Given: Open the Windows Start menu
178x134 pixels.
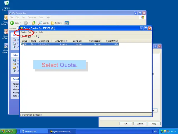Looking at the screenshot, I should [8, 131].
